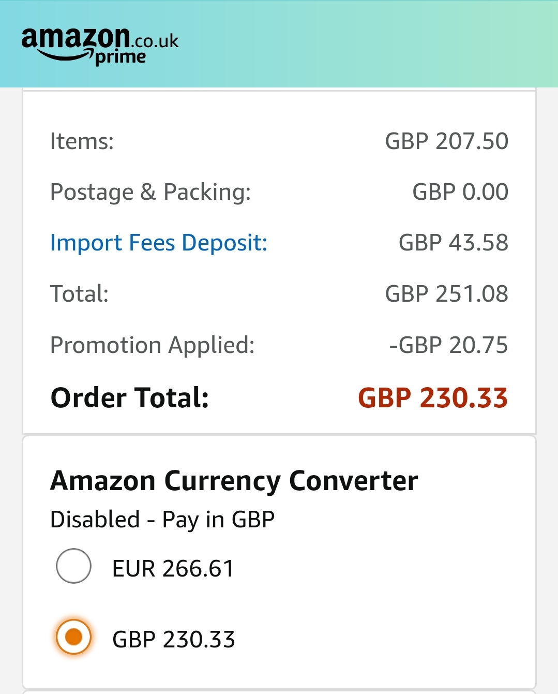Viewport: 558px width, 694px height.
Task: Click the teal header banner area
Action: coord(362,44)
